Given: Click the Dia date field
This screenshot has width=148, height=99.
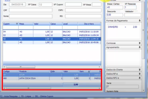Looking at the screenshot, I should [x=17, y=4].
